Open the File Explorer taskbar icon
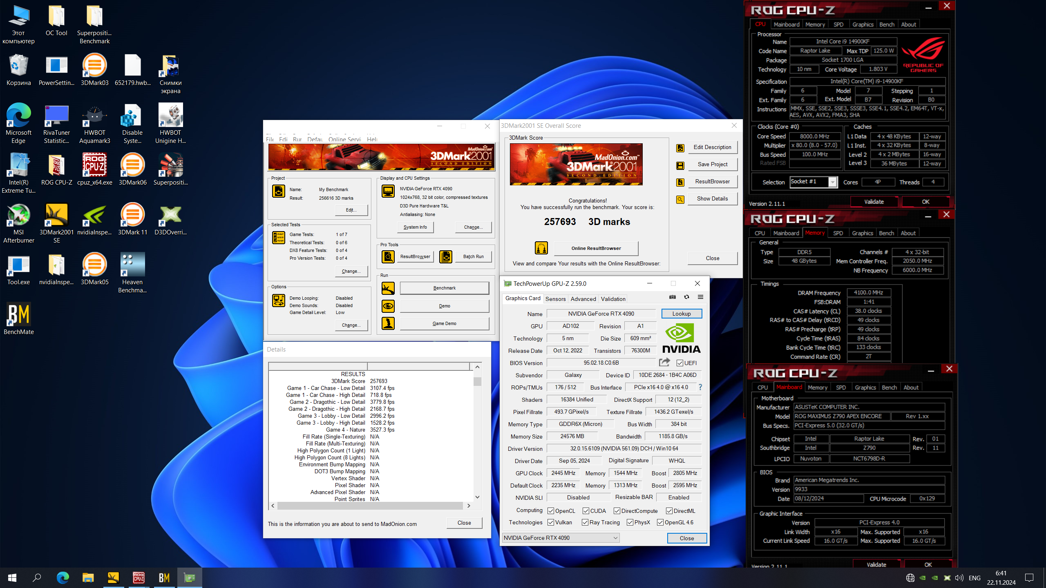The width and height of the screenshot is (1046, 588). 88,577
